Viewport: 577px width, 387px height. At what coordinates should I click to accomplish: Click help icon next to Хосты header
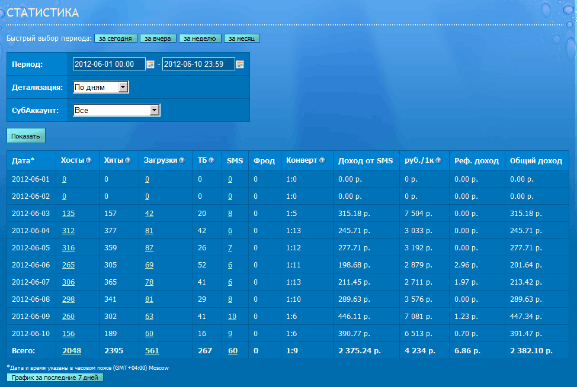pyautogui.click(x=89, y=160)
